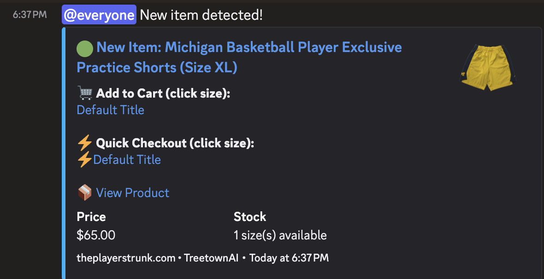This screenshot has width=544, height=279.
Task: Click the message timestamp 6:37 PM on the left
Action: coord(30,15)
